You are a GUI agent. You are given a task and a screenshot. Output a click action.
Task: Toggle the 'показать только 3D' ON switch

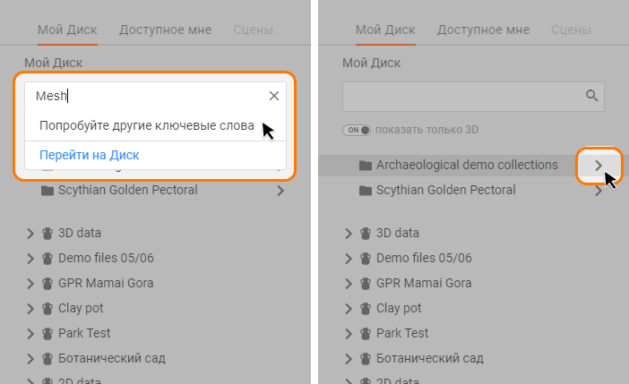point(357,130)
